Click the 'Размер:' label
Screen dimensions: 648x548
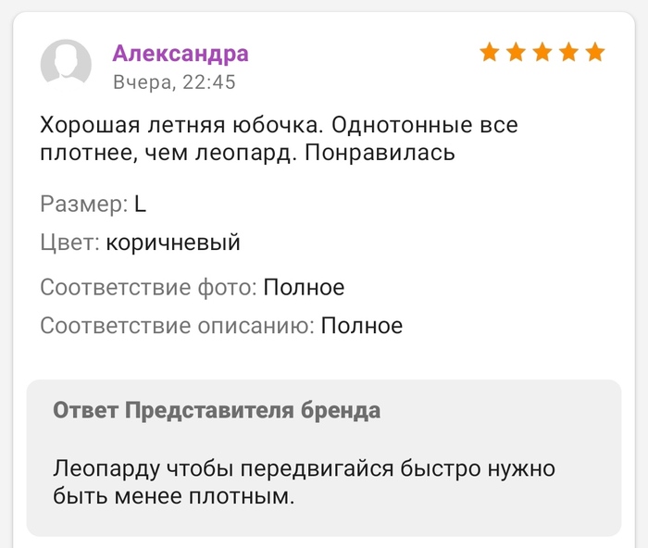(x=83, y=205)
